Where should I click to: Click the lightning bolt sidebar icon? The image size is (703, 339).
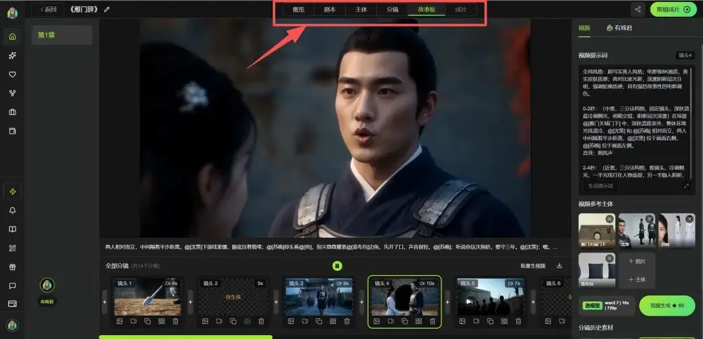pyautogui.click(x=12, y=192)
